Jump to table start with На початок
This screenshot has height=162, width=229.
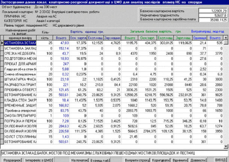78,160
